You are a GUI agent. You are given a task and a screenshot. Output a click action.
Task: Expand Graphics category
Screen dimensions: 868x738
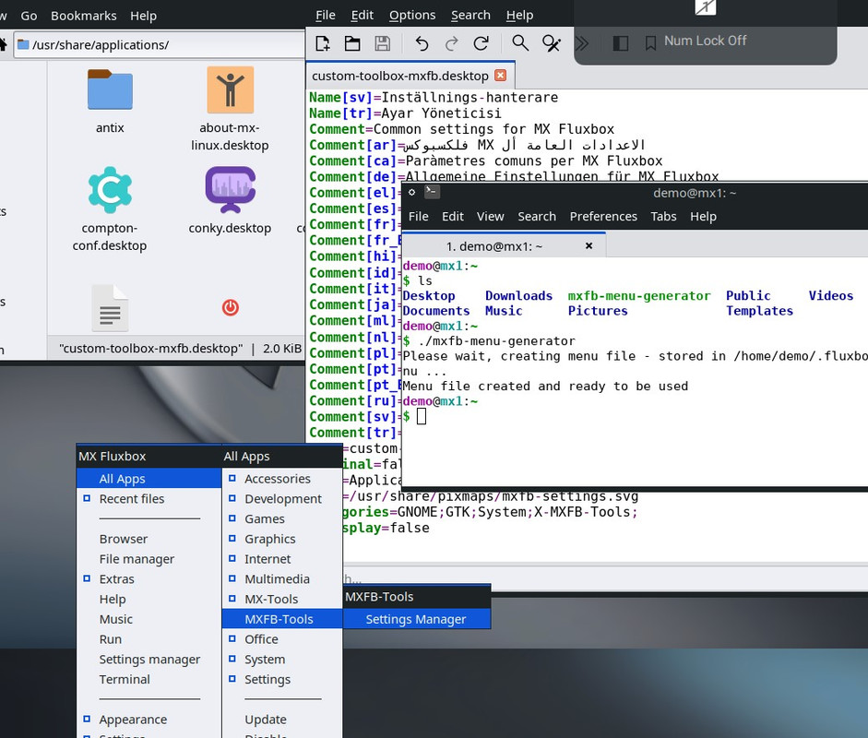[x=282, y=539]
